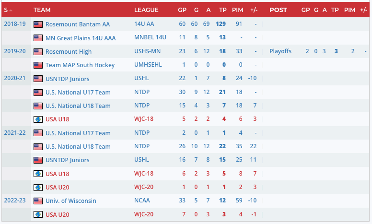The image size is (372, 224).
Task: Open the Rosemount Bantam AA team link
Action: coord(78,24)
